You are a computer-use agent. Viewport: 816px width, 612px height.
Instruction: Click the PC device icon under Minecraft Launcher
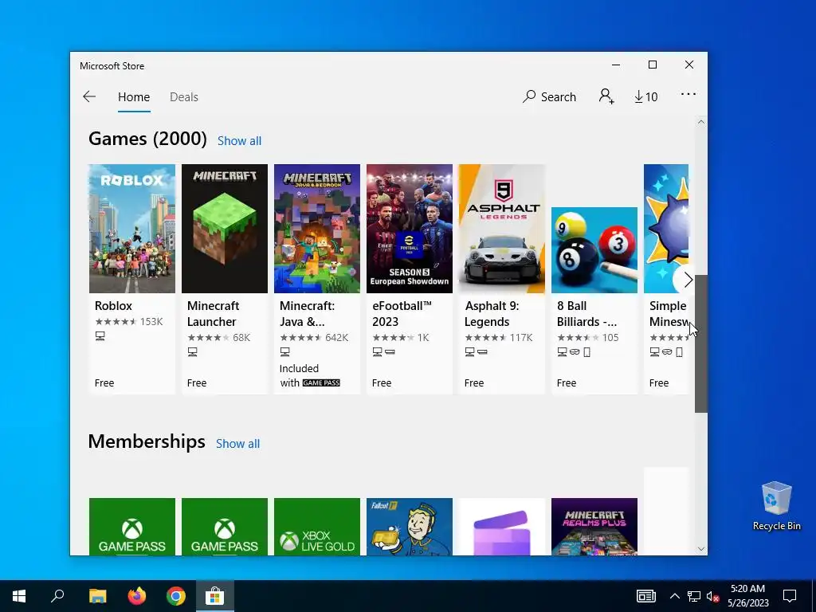tap(193, 351)
